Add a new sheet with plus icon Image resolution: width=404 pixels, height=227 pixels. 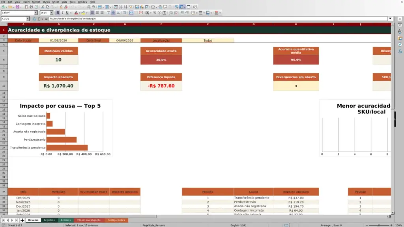pyautogui.click(x=22, y=220)
